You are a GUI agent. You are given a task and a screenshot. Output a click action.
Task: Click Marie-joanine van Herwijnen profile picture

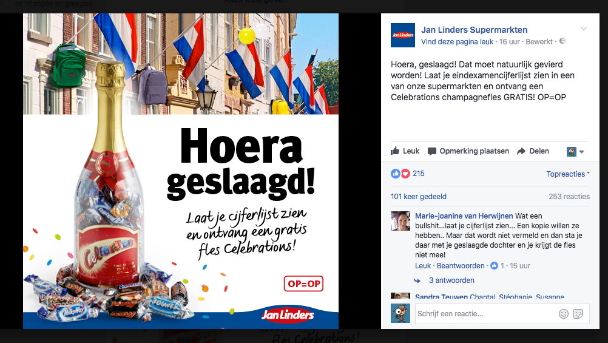pyautogui.click(x=400, y=221)
